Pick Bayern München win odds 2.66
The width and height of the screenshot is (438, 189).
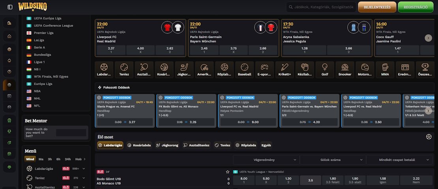[263, 50]
